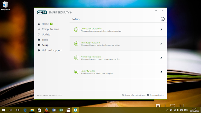Screen dimensions: 201x113
Task: Open help with the question mark icon
Action: pos(163,19)
